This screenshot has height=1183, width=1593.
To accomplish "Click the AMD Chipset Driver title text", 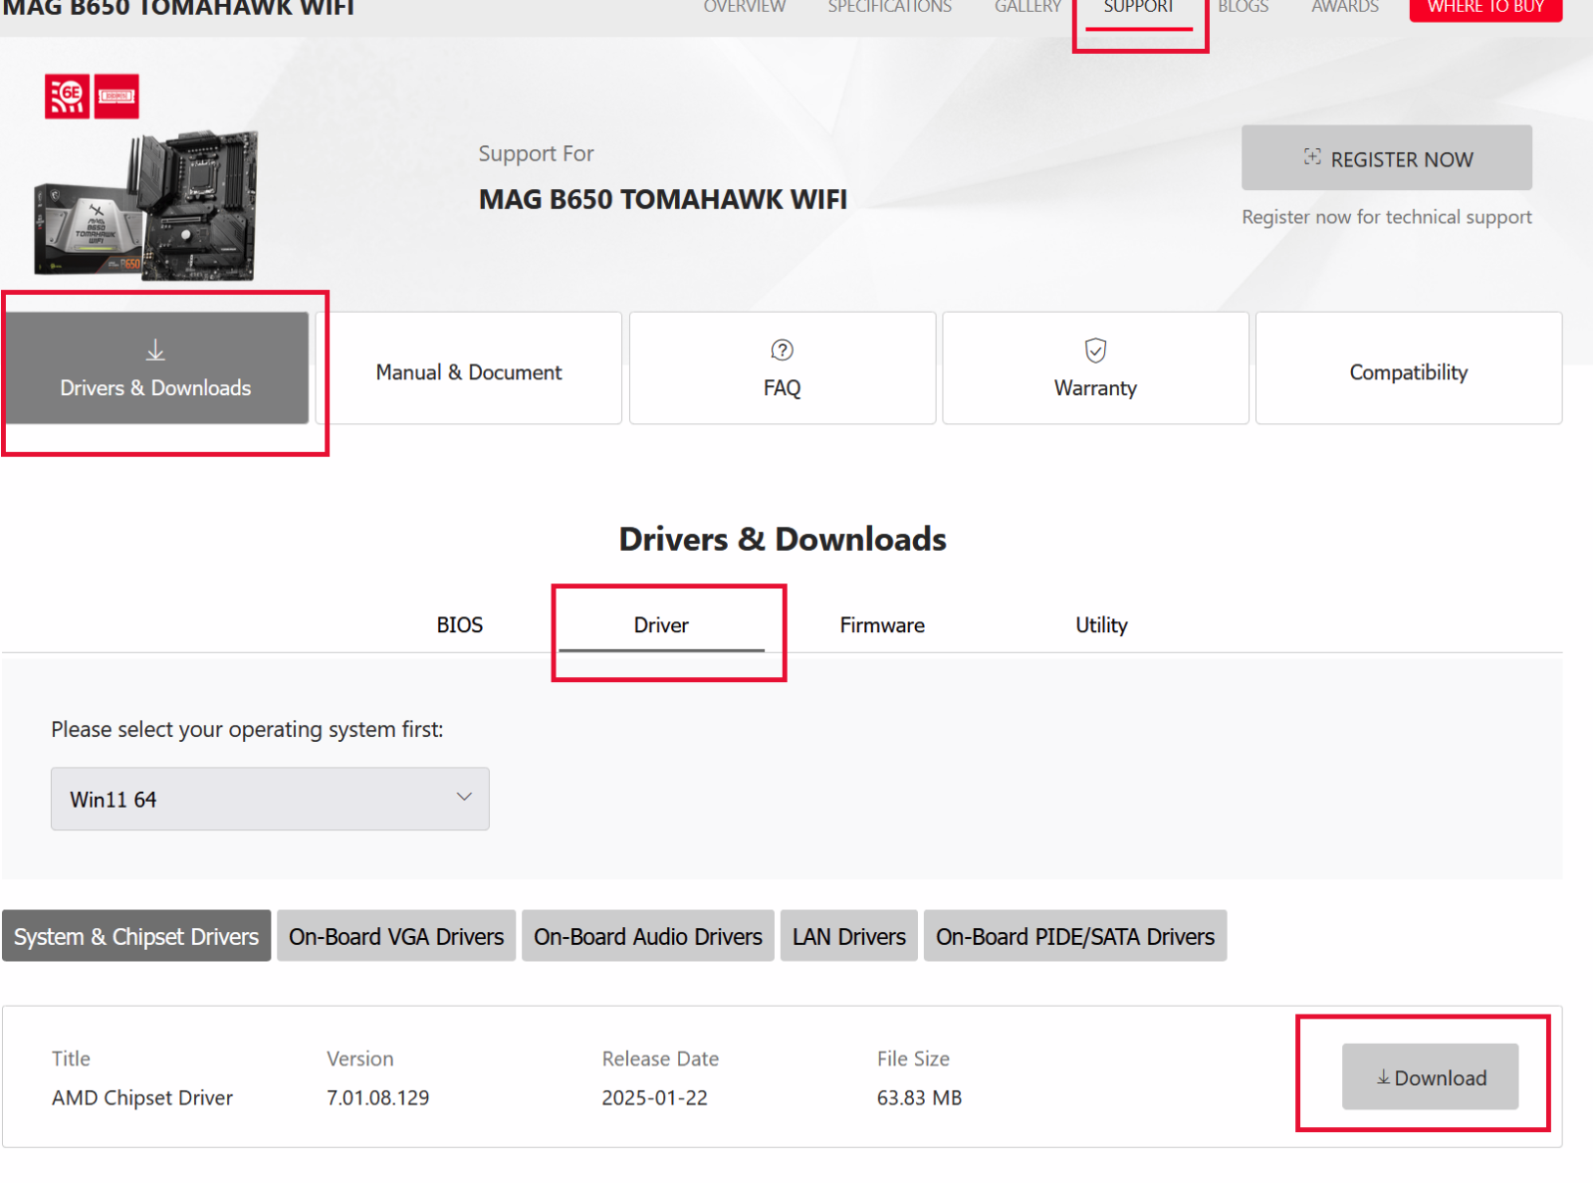I will pyautogui.click(x=142, y=1097).
